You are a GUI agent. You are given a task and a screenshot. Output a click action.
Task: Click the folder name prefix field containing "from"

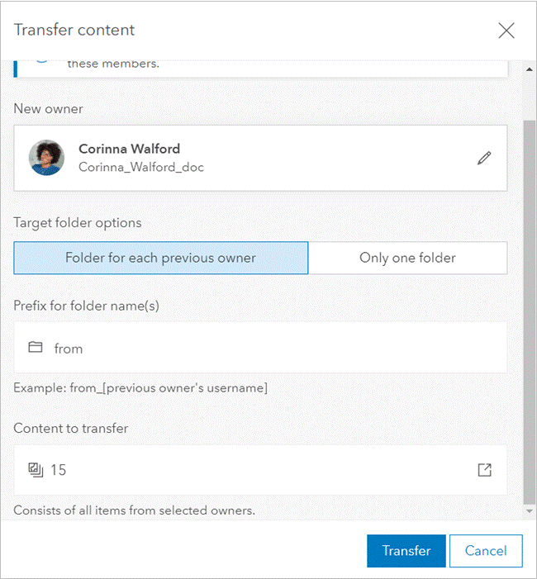click(260, 348)
